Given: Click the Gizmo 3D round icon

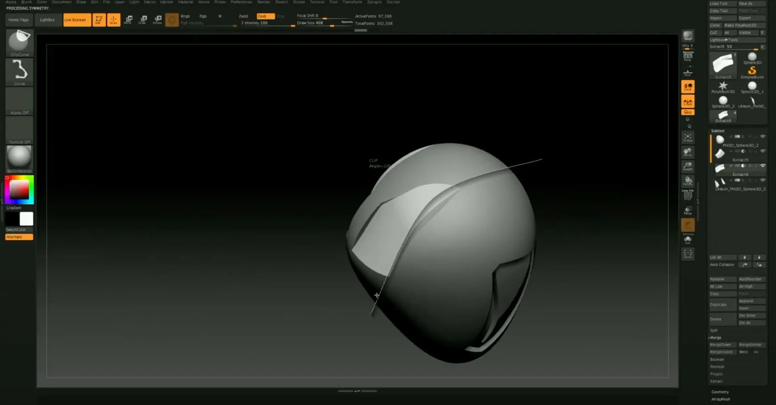Looking at the screenshot, I should click(172, 20).
